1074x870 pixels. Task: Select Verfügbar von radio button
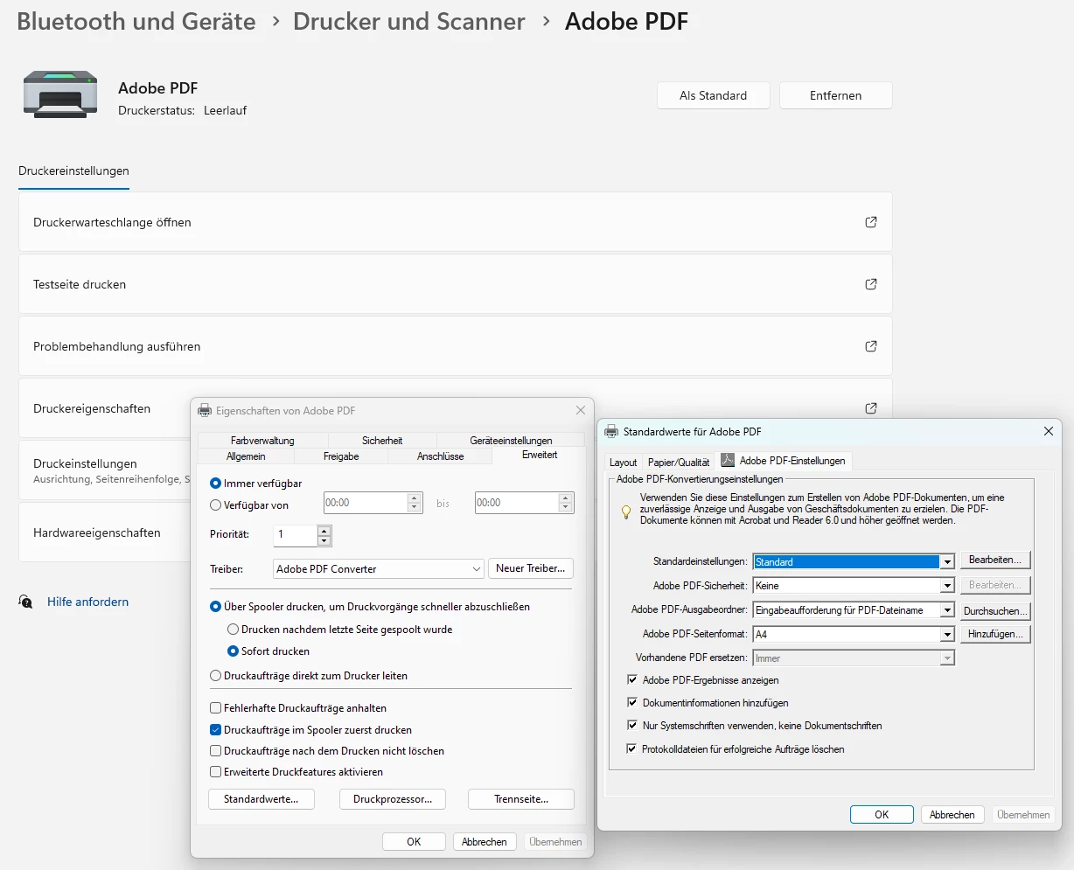216,505
